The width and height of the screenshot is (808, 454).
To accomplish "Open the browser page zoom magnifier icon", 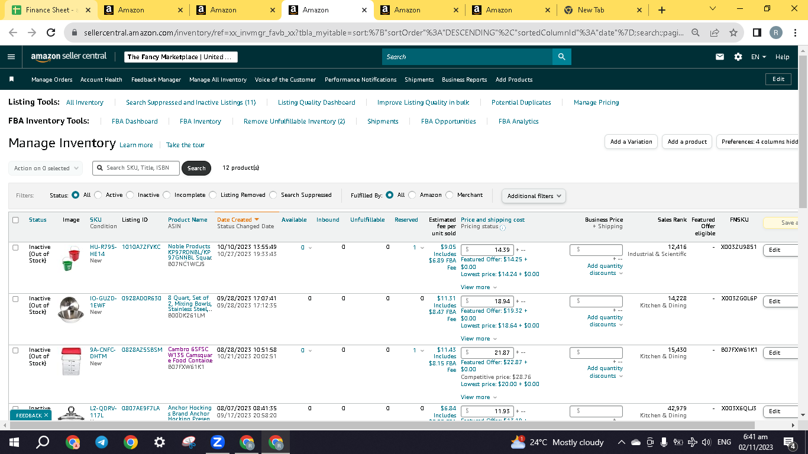I will point(696,33).
